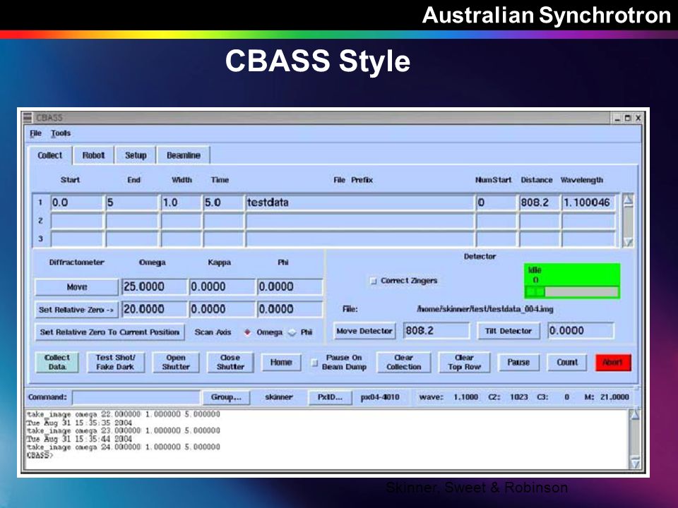678x508 pixels.
Task: Click the Close Shutter button
Action: (230, 362)
